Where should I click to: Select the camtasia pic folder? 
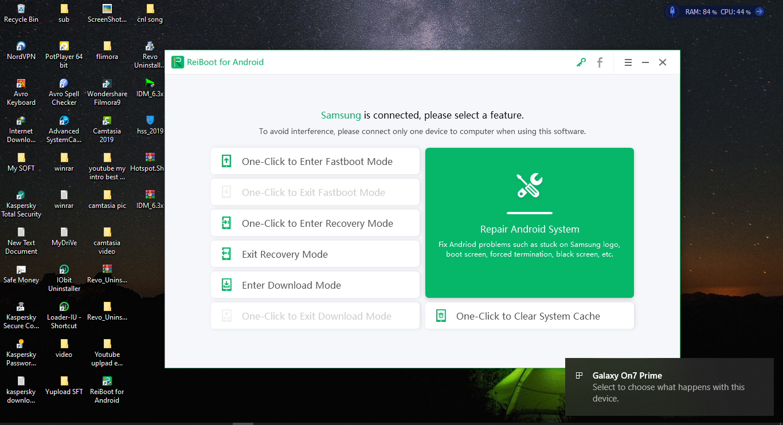tap(107, 200)
